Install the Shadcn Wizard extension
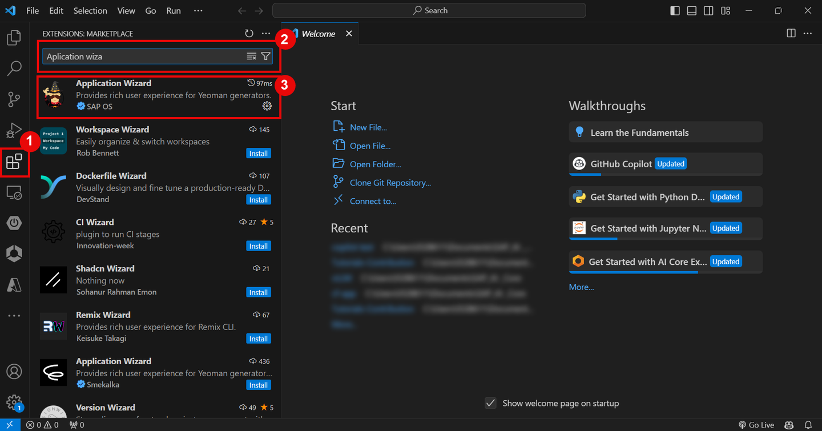This screenshot has width=822, height=431. [259, 292]
